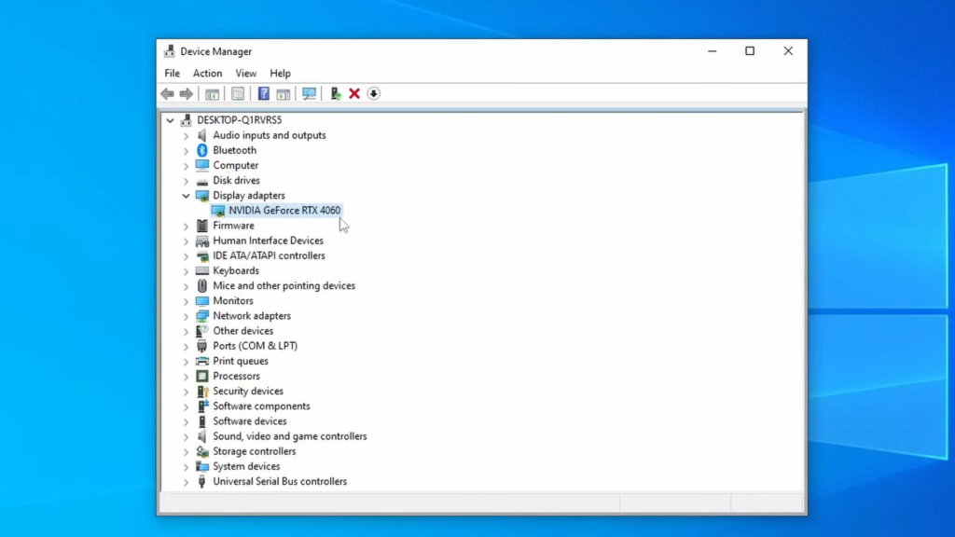Viewport: 955px width, 537px height.
Task: Minimize the Device Manager window
Action: click(x=712, y=51)
